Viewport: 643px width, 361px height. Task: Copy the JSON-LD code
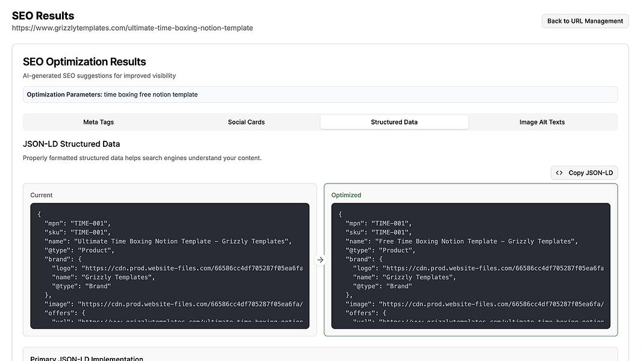pyautogui.click(x=584, y=173)
